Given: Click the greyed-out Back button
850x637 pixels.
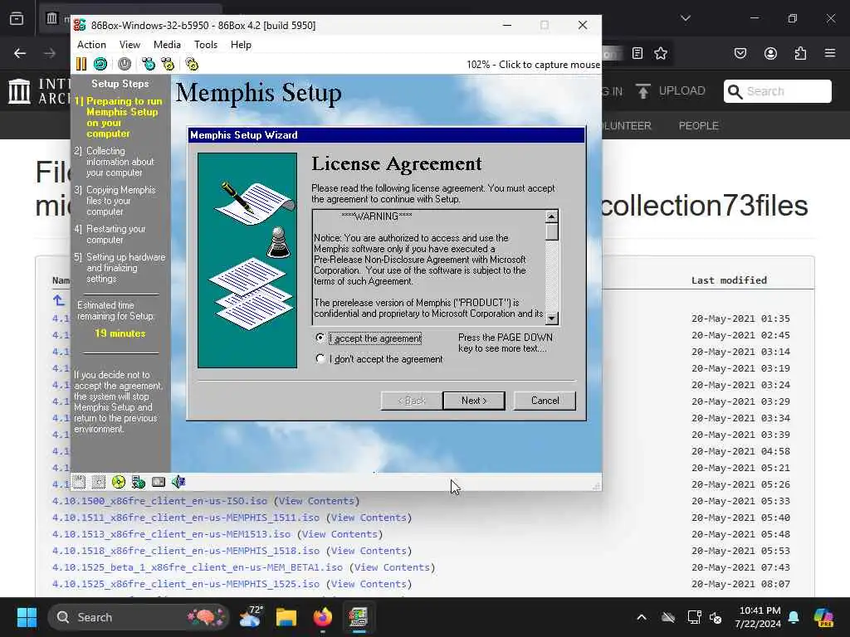Looking at the screenshot, I should pyautogui.click(x=412, y=401).
